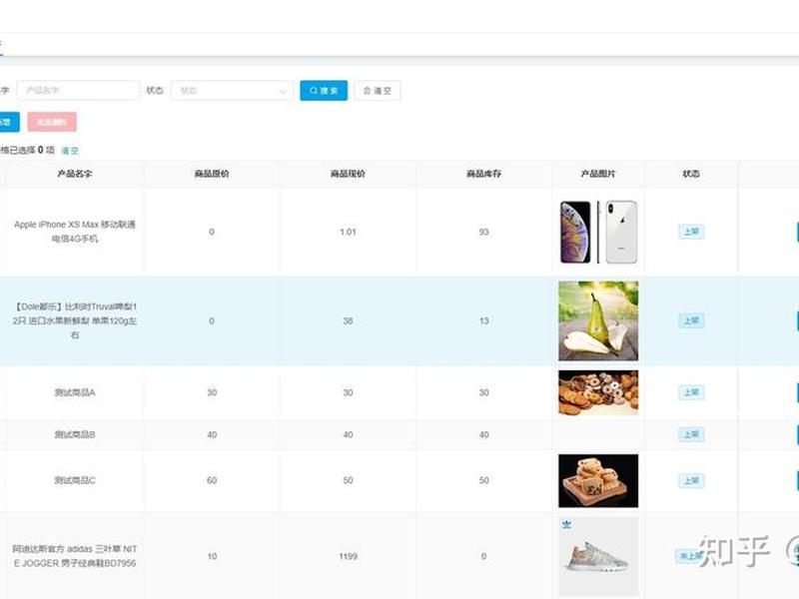Click the current price 38 cell

coord(348,320)
